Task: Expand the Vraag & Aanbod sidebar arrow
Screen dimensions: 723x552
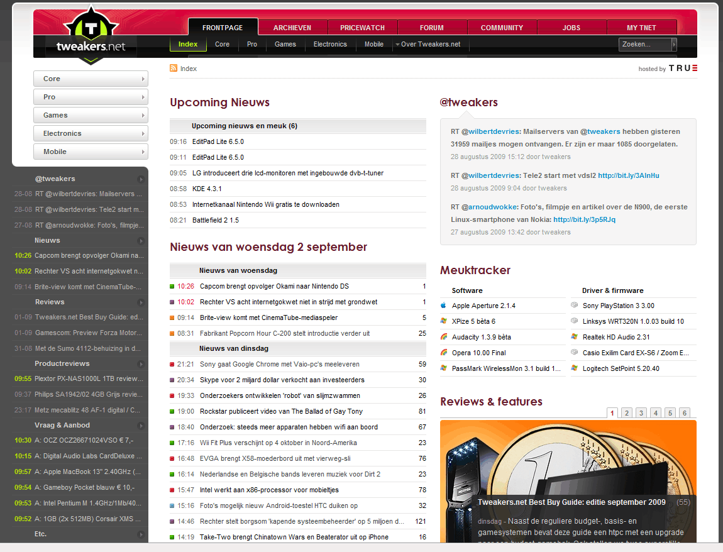Action: pos(141,426)
